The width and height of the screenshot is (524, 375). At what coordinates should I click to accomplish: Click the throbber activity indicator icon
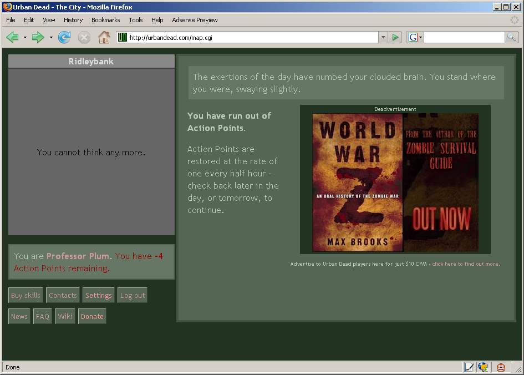tap(515, 20)
